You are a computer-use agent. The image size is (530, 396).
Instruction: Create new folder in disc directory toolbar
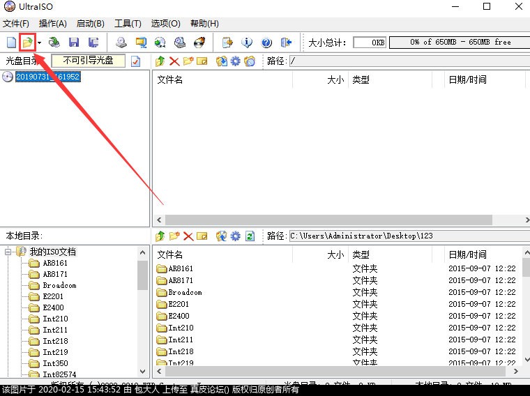pyautogui.click(x=188, y=61)
